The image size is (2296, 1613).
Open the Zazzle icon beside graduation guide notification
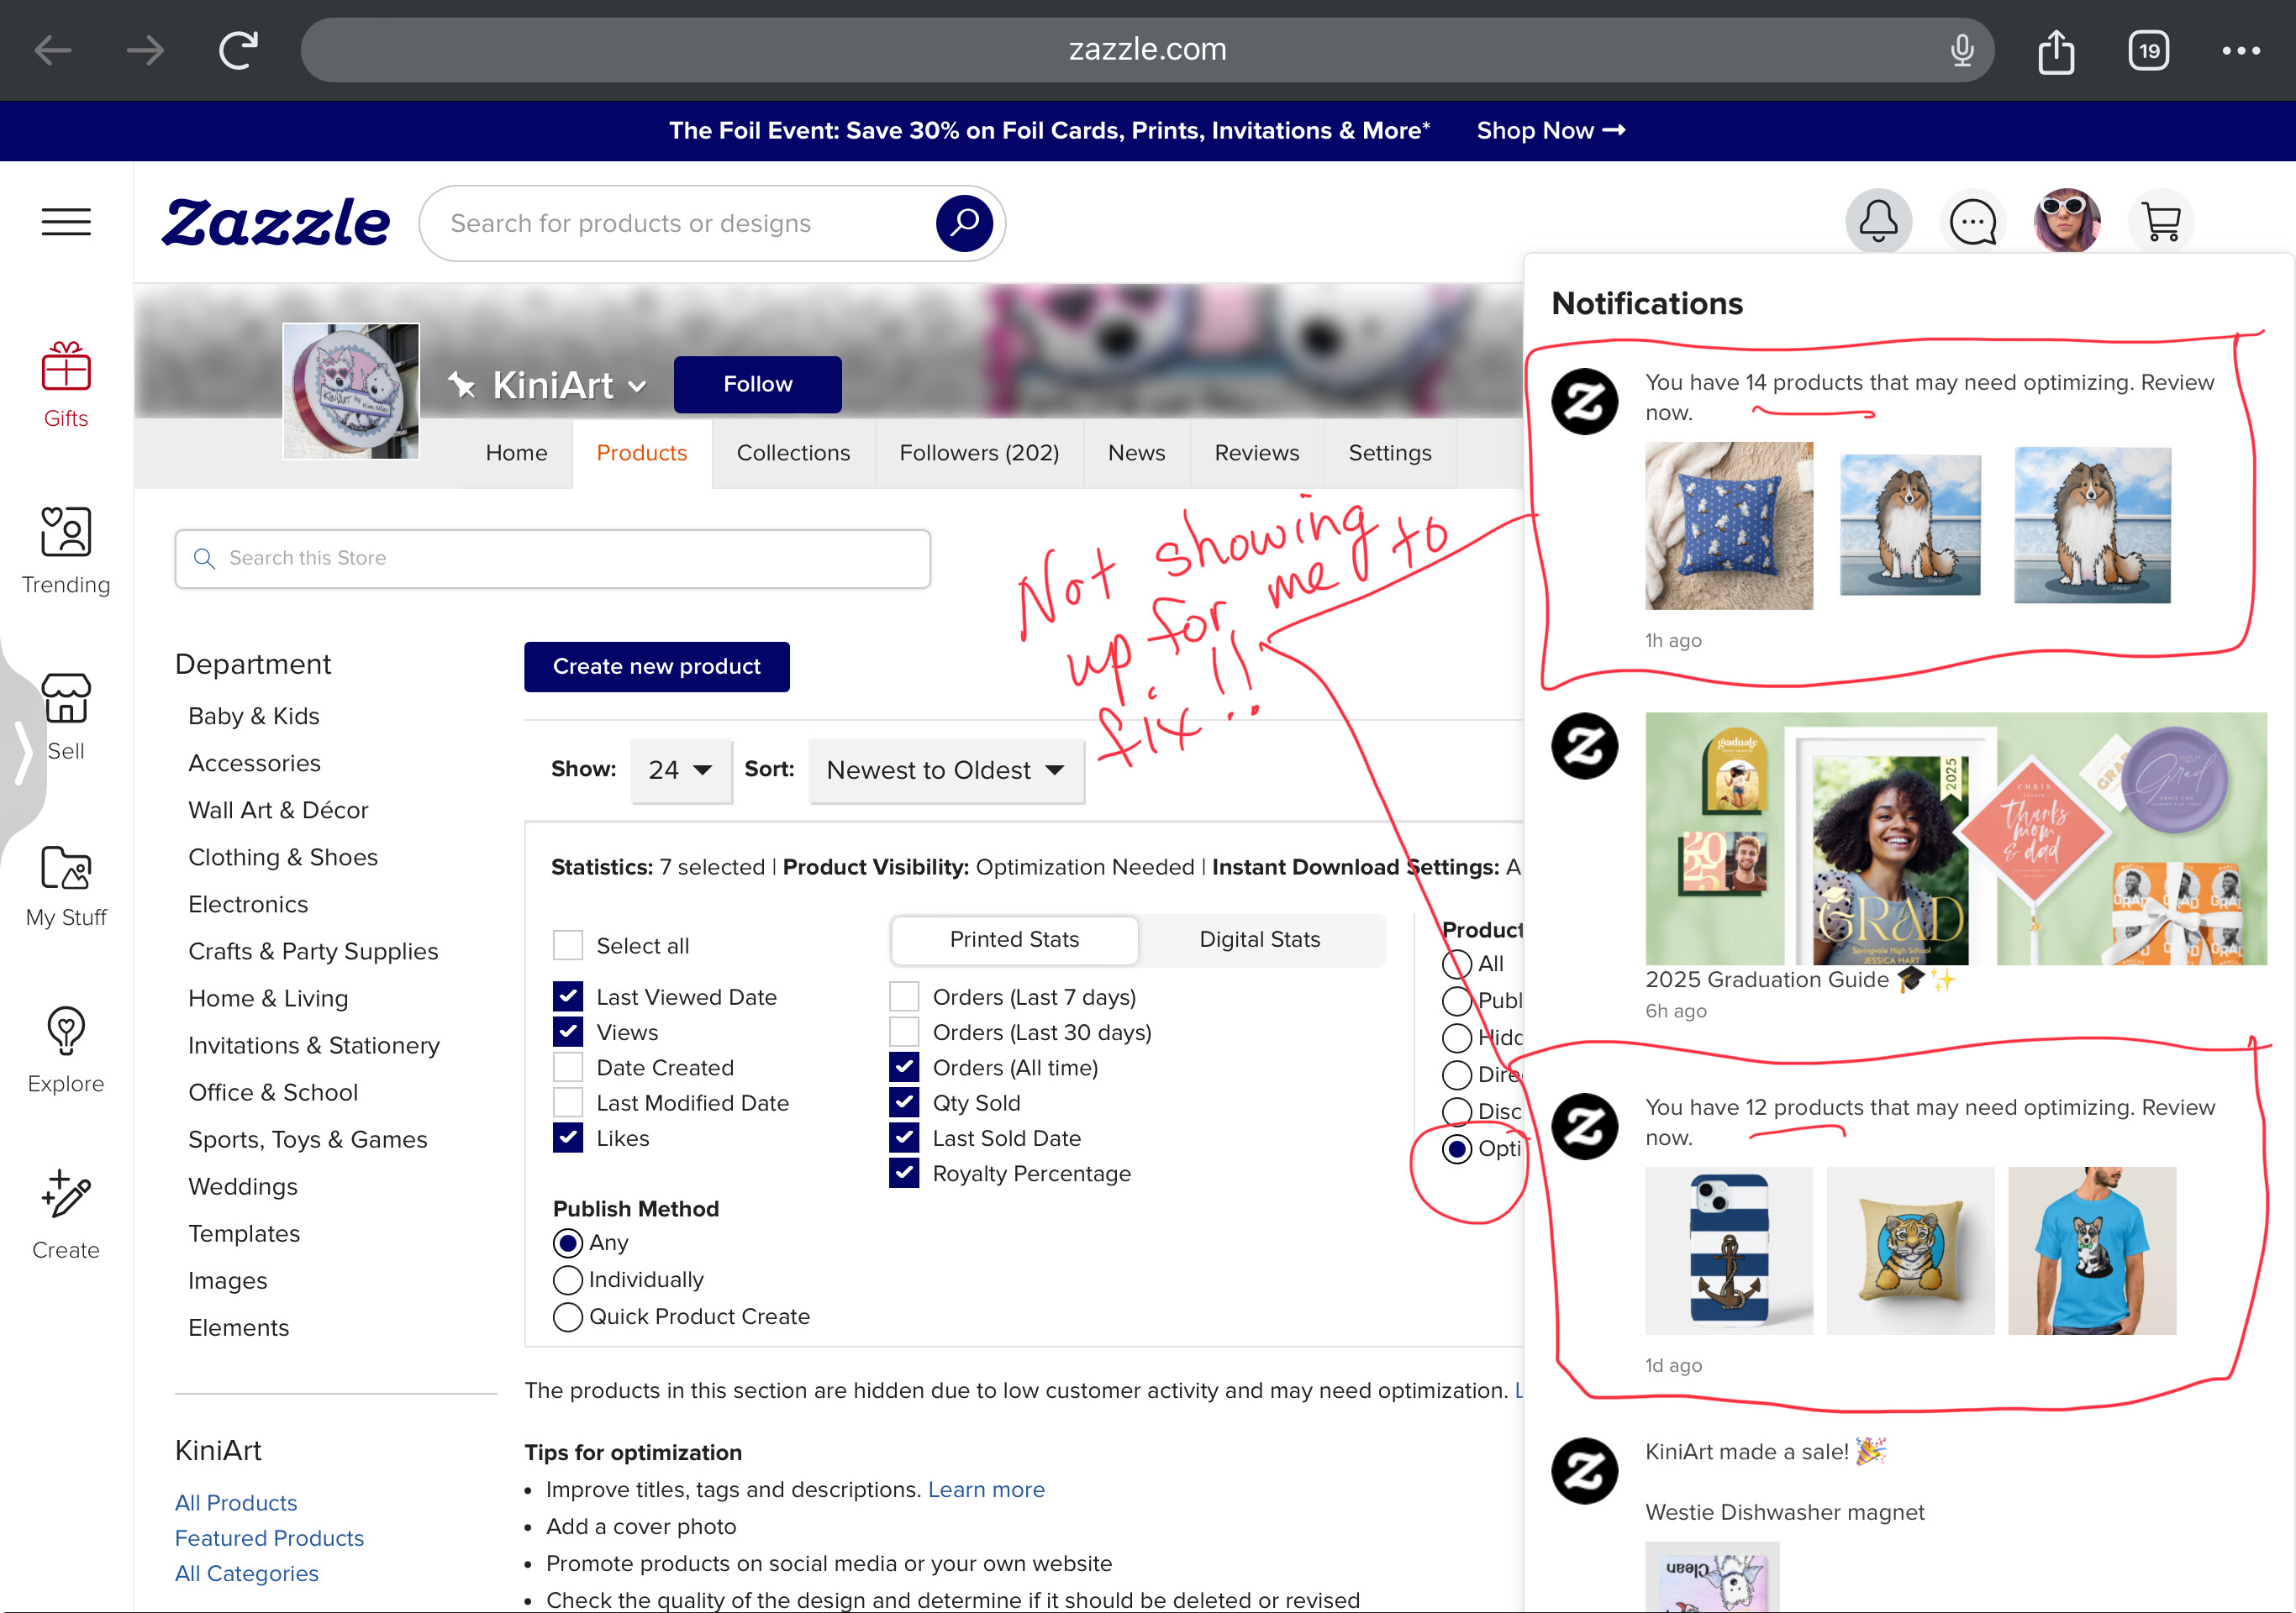click(x=1584, y=747)
